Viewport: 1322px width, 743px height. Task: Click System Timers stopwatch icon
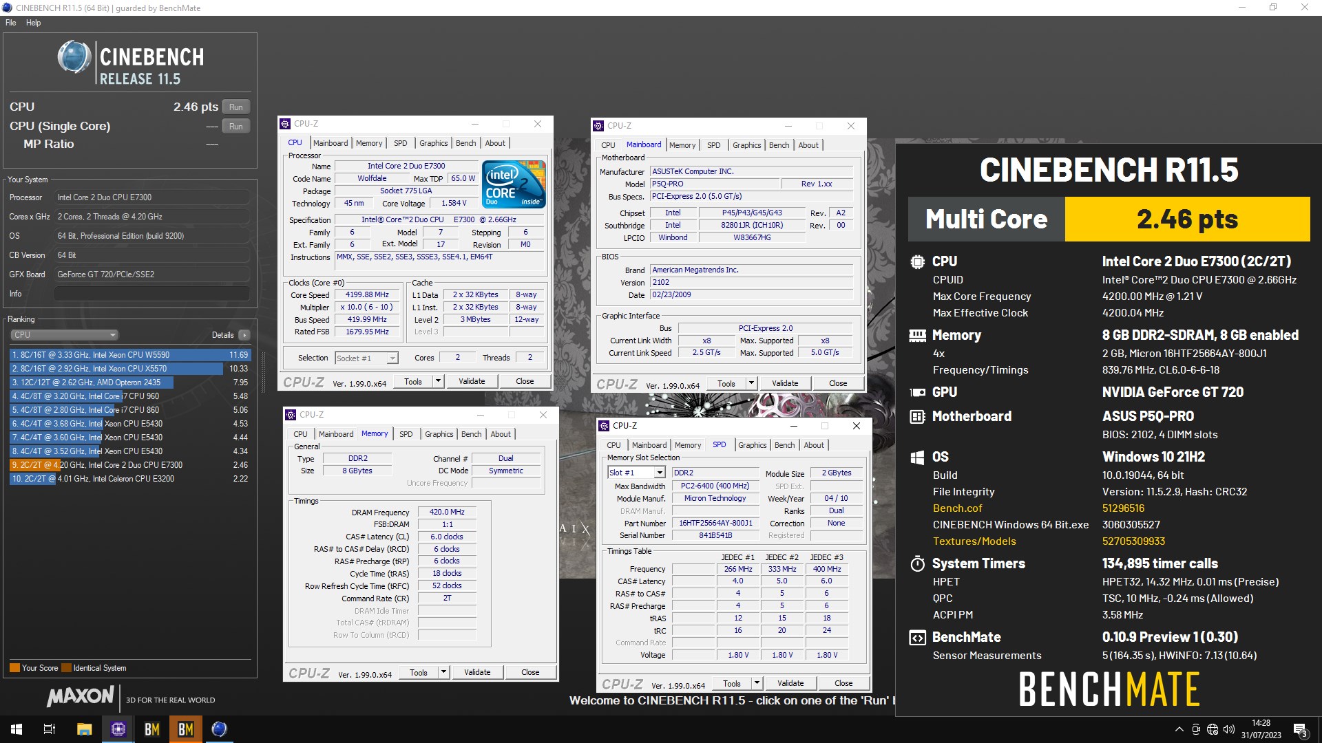pos(917,563)
